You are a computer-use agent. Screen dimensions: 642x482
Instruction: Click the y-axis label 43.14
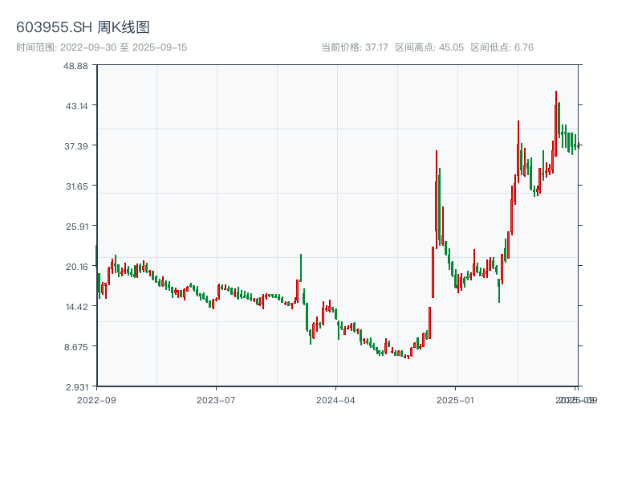(76, 106)
